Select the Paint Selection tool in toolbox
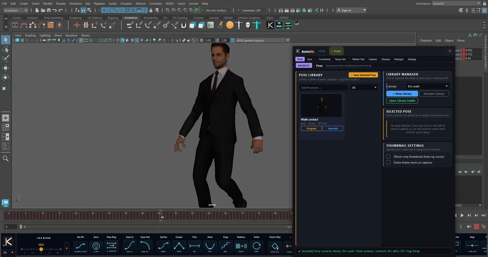Image resolution: width=488 pixels, height=257 pixels. (x=6, y=59)
